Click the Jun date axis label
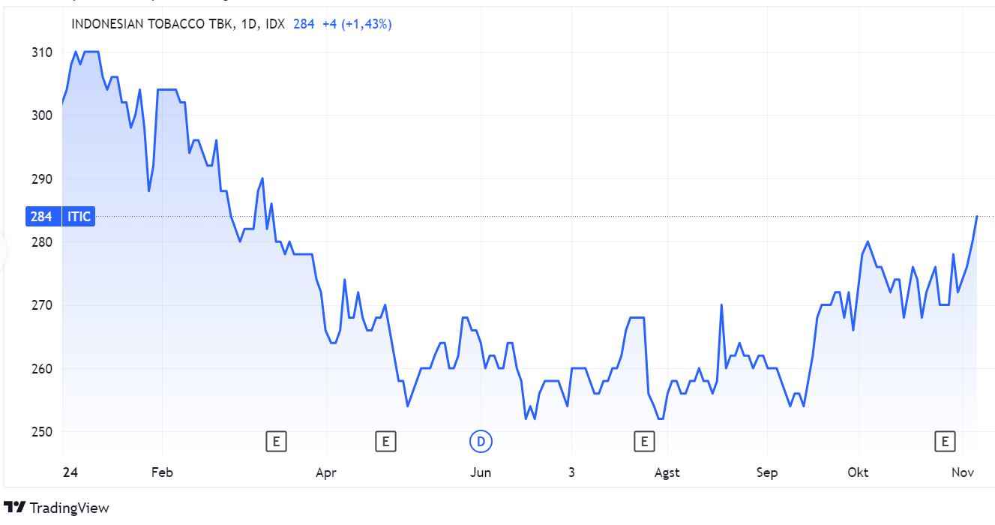995x525 pixels. point(480,472)
